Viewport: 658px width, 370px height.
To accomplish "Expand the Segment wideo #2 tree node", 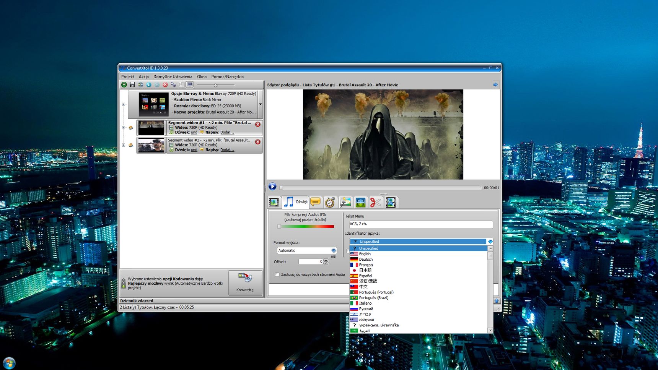I will point(124,145).
